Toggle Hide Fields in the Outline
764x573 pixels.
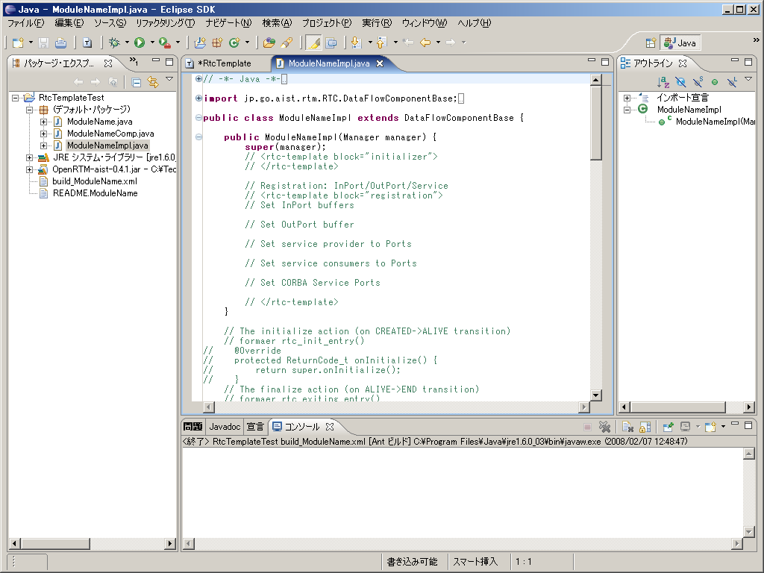point(680,82)
